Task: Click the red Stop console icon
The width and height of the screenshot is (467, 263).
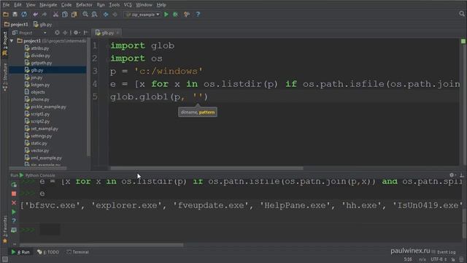Action: [14, 194]
